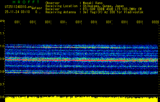This screenshot has width=160, height=102.
Task: Click the 0.9 kHz axis label
Action: pyautogui.click(x=2, y=59)
